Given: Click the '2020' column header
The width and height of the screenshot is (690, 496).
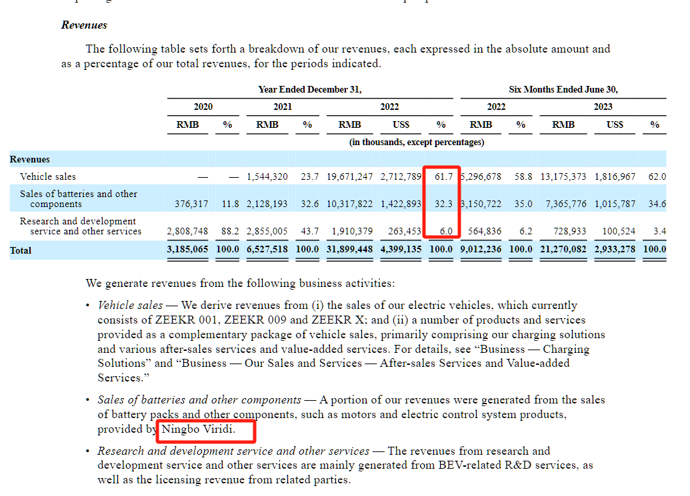Looking at the screenshot, I should 203,107.
